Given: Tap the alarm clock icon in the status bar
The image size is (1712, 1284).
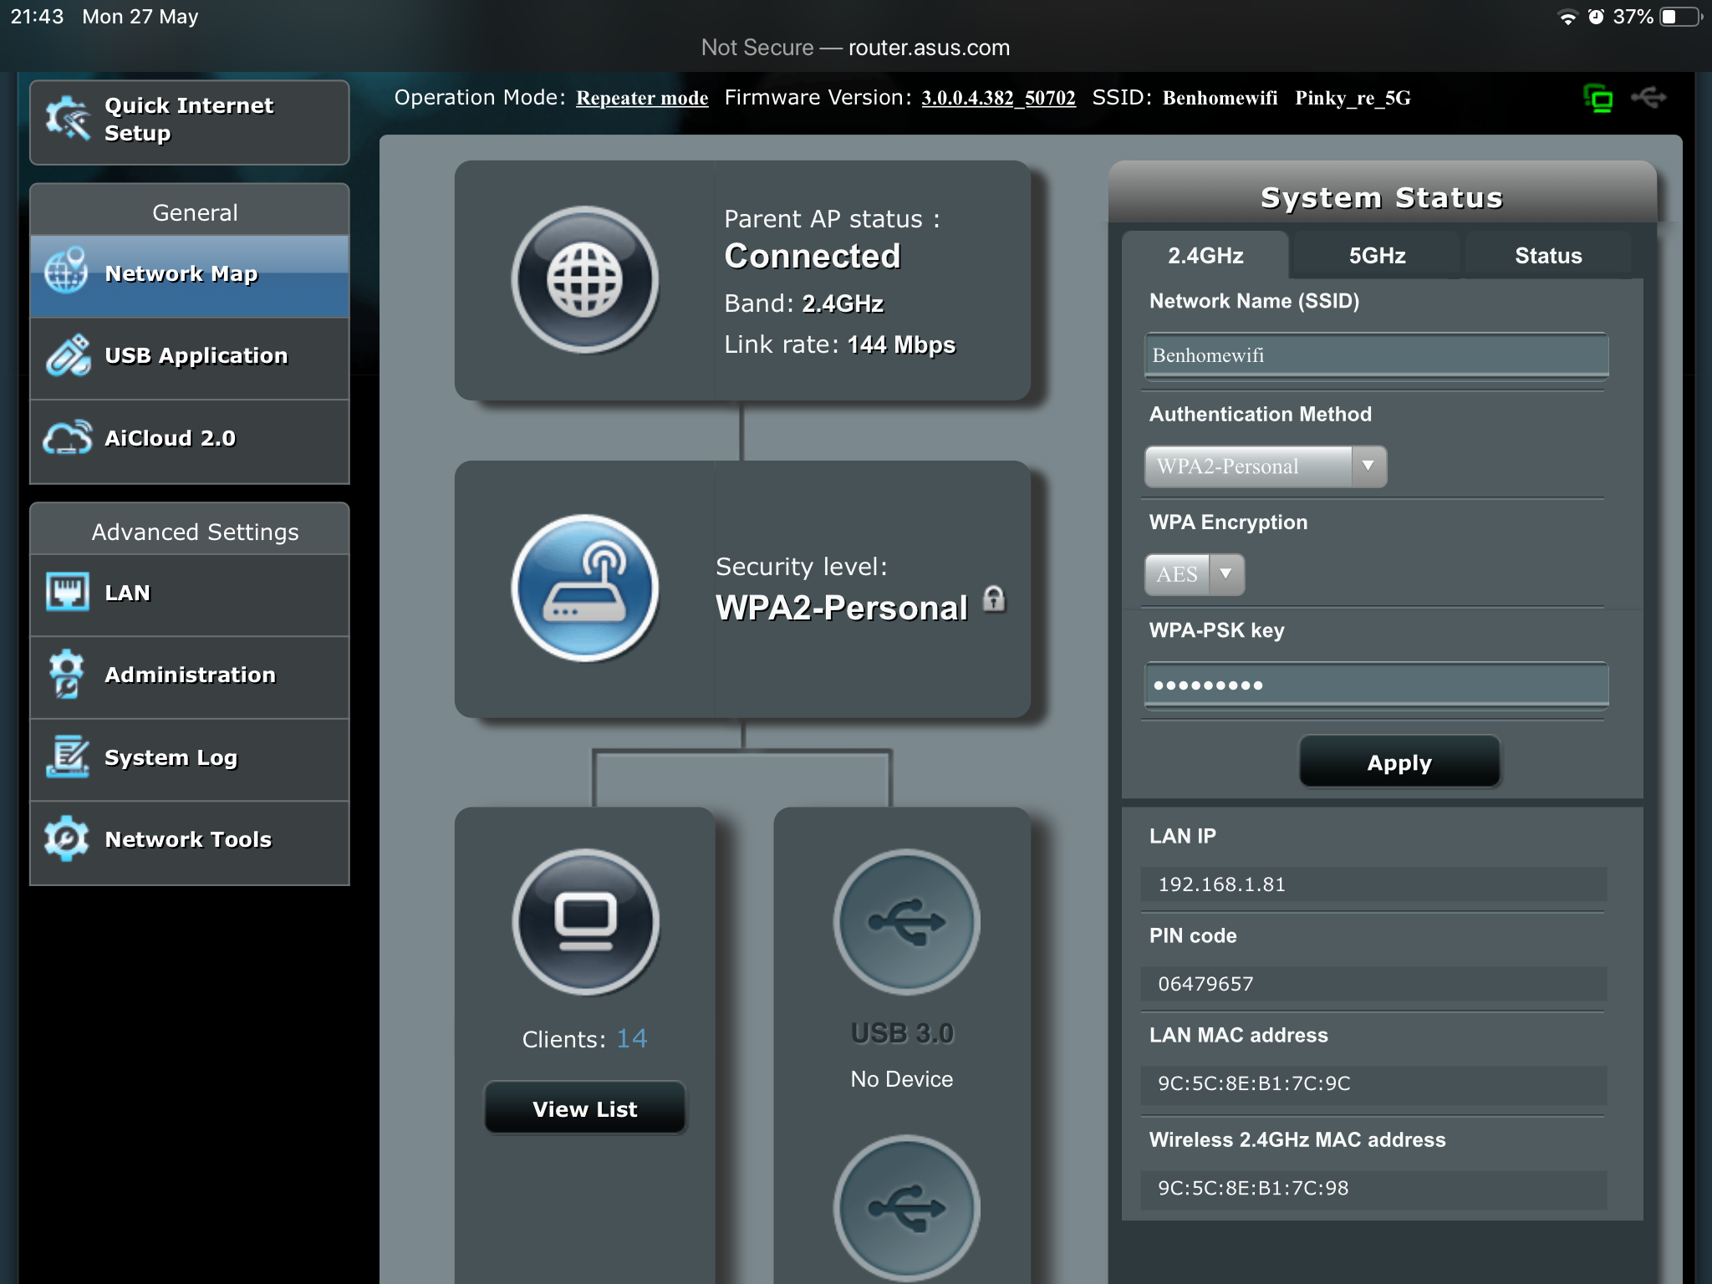Looking at the screenshot, I should point(1596,17).
